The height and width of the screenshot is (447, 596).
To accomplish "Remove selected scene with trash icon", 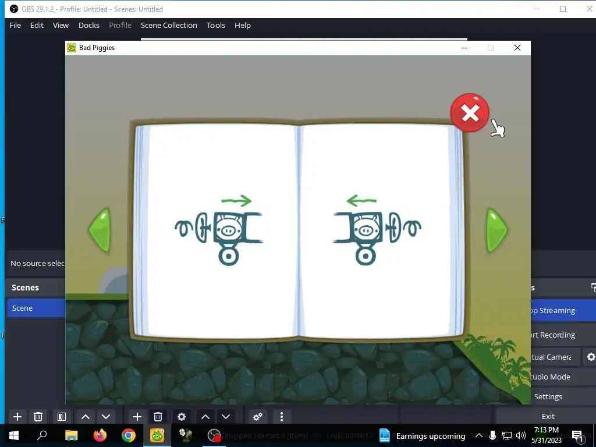I will click(x=38, y=417).
